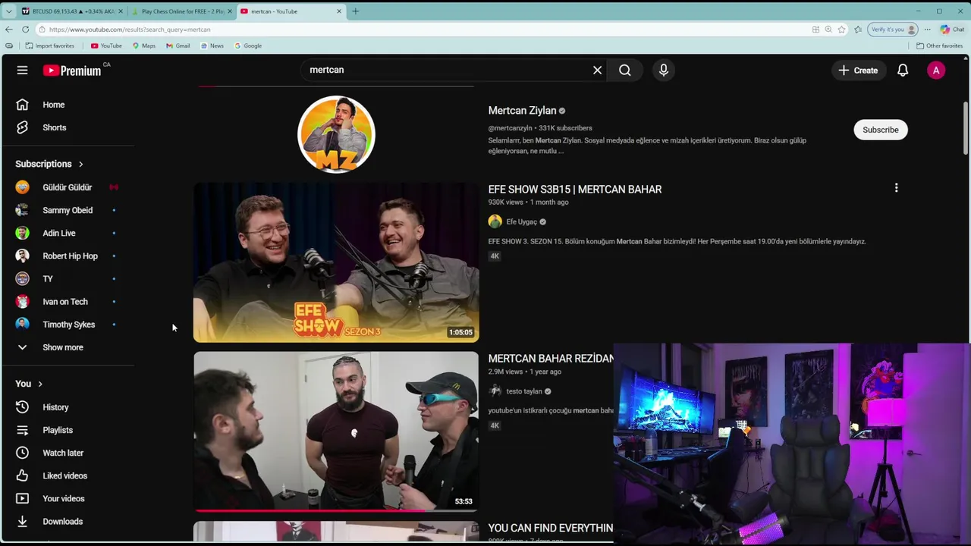Open the notifications bell
Image resolution: width=971 pixels, height=546 pixels.
click(903, 71)
